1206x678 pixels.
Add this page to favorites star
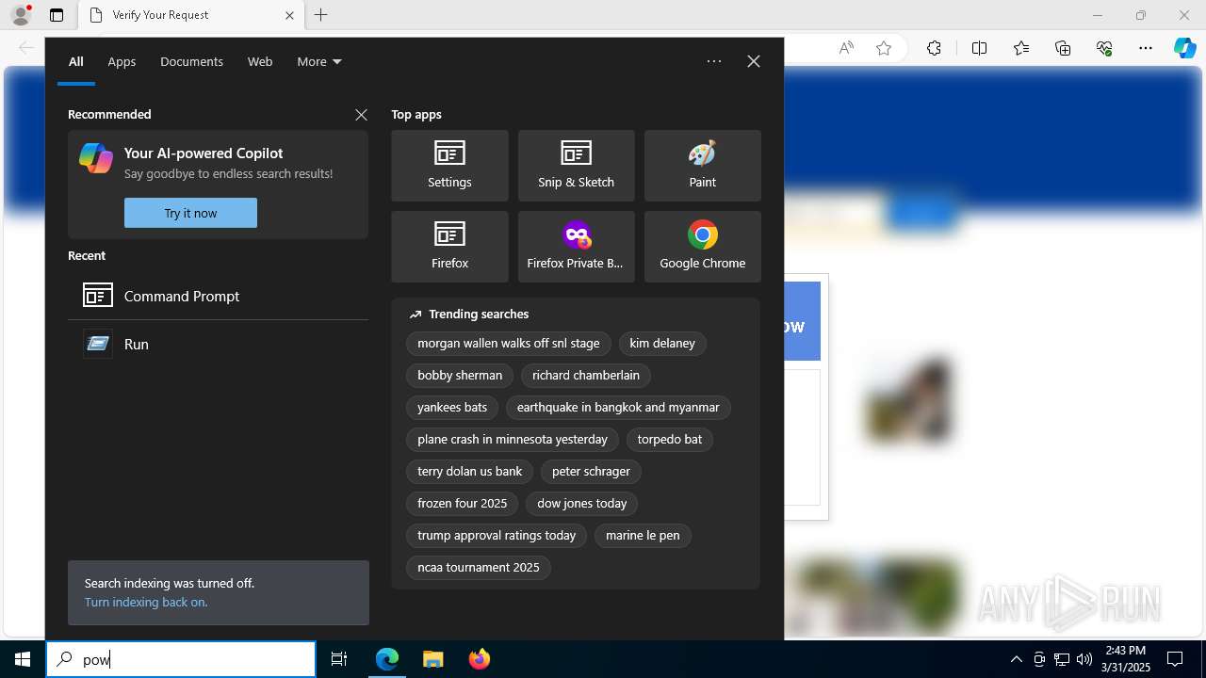pyautogui.click(x=884, y=48)
